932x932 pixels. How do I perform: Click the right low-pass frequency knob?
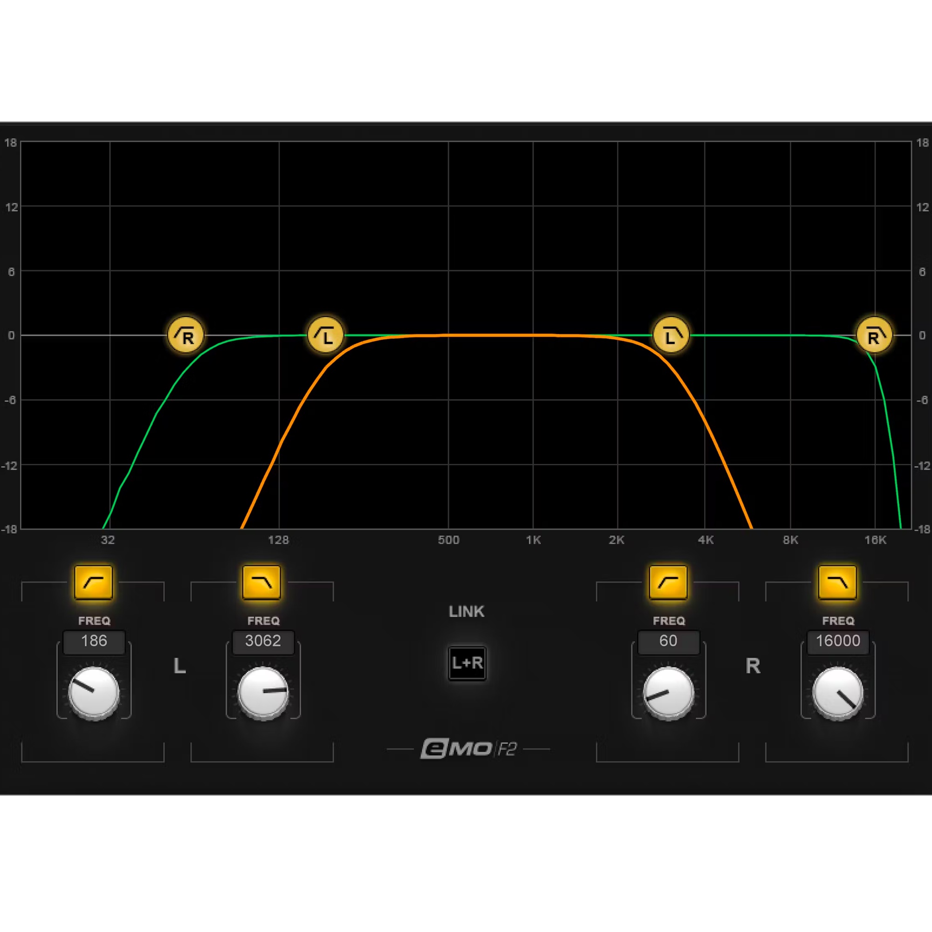pos(838,693)
